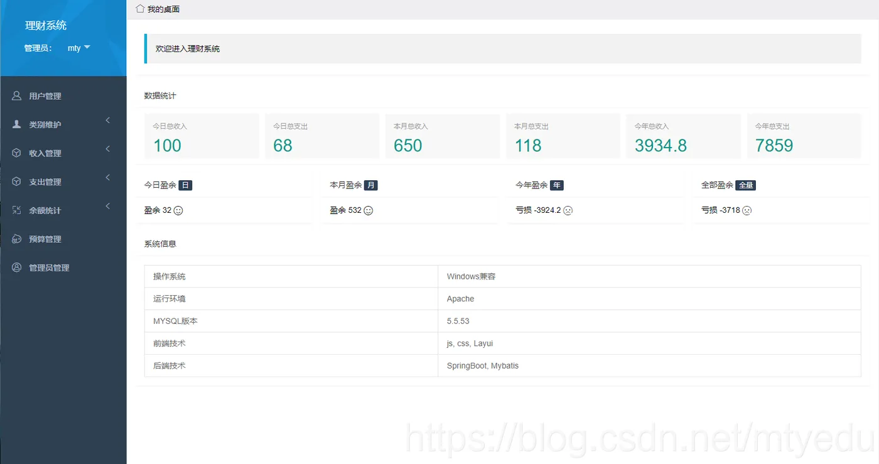The image size is (879, 464).
Task: Click the sad face next to 亏损 -3924.2
Action: click(x=568, y=210)
